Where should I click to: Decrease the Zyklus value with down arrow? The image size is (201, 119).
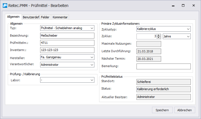(159, 38)
